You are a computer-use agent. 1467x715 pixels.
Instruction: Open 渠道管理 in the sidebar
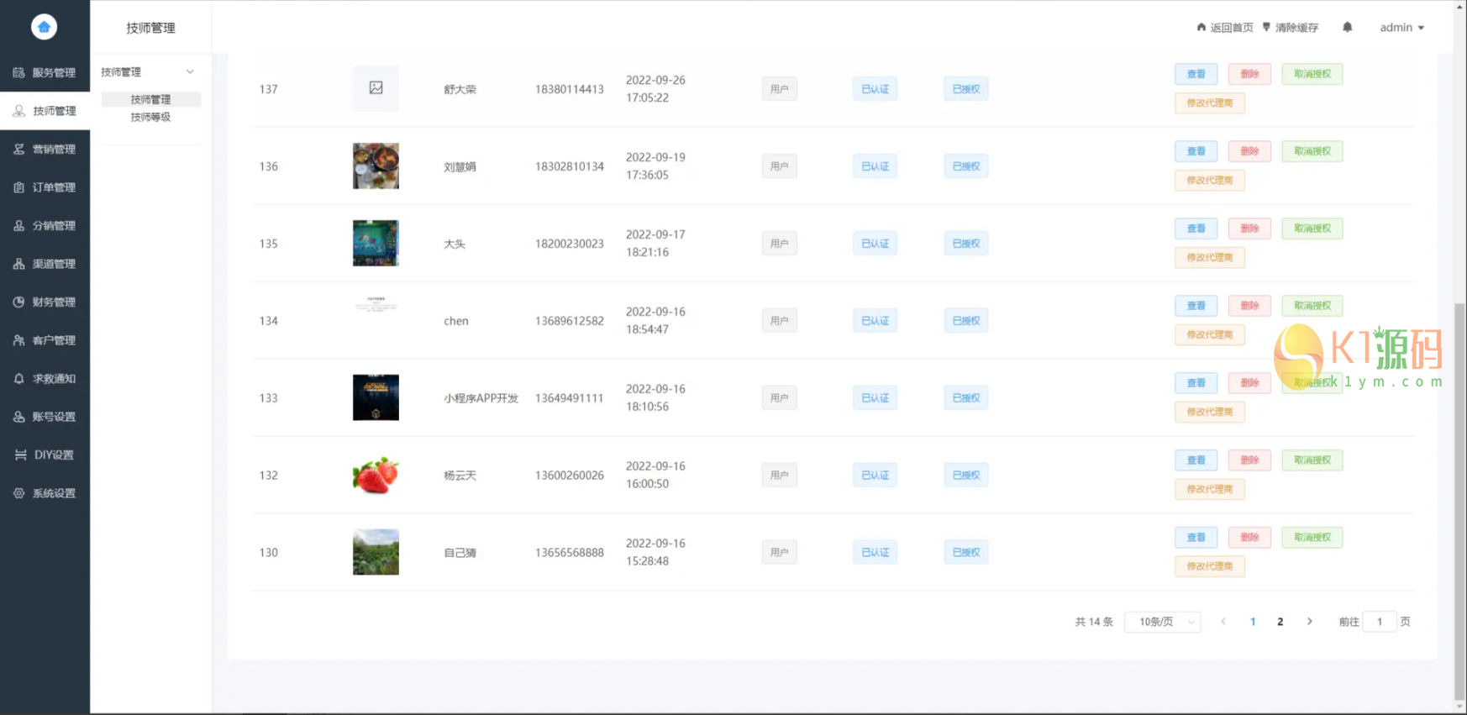(x=45, y=264)
